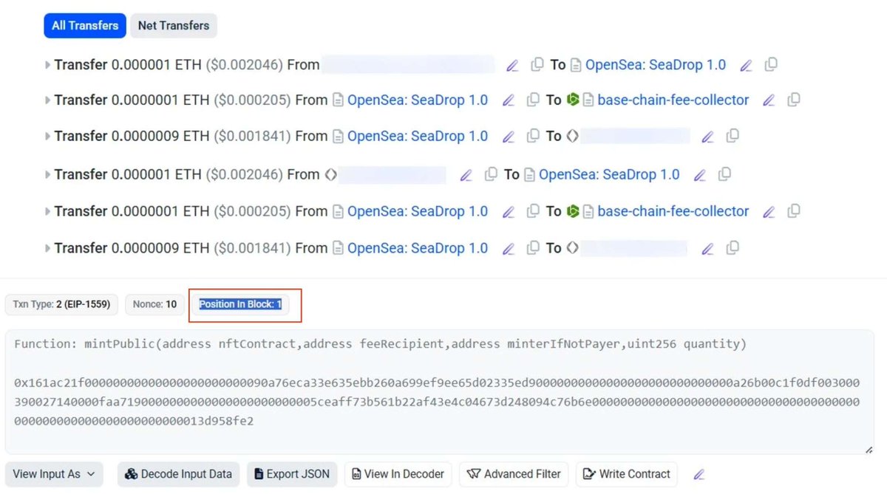
Task: Grab the input data box resize handle
Action: click(x=869, y=449)
